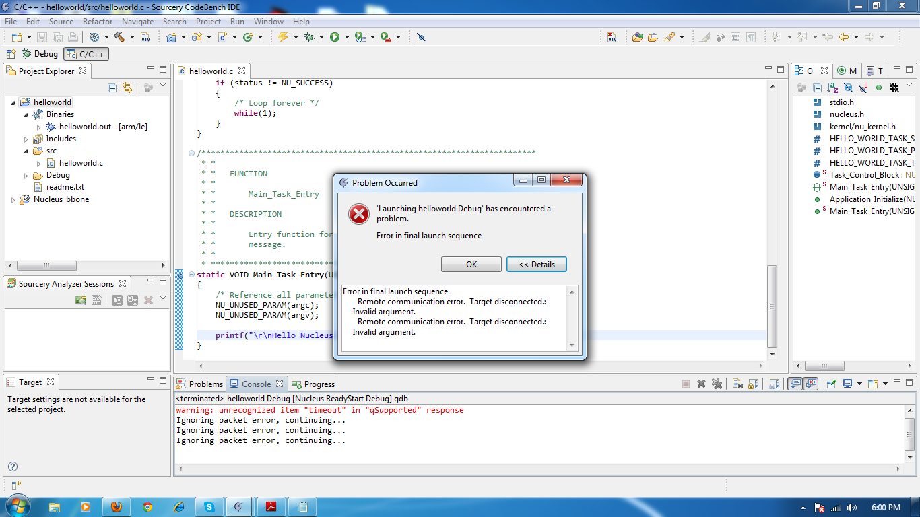Click the Adobe Reader taskbar icon
Image resolution: width=920 pixels, height=517 pixels.
pyautogui.click(x=271, y=507)
